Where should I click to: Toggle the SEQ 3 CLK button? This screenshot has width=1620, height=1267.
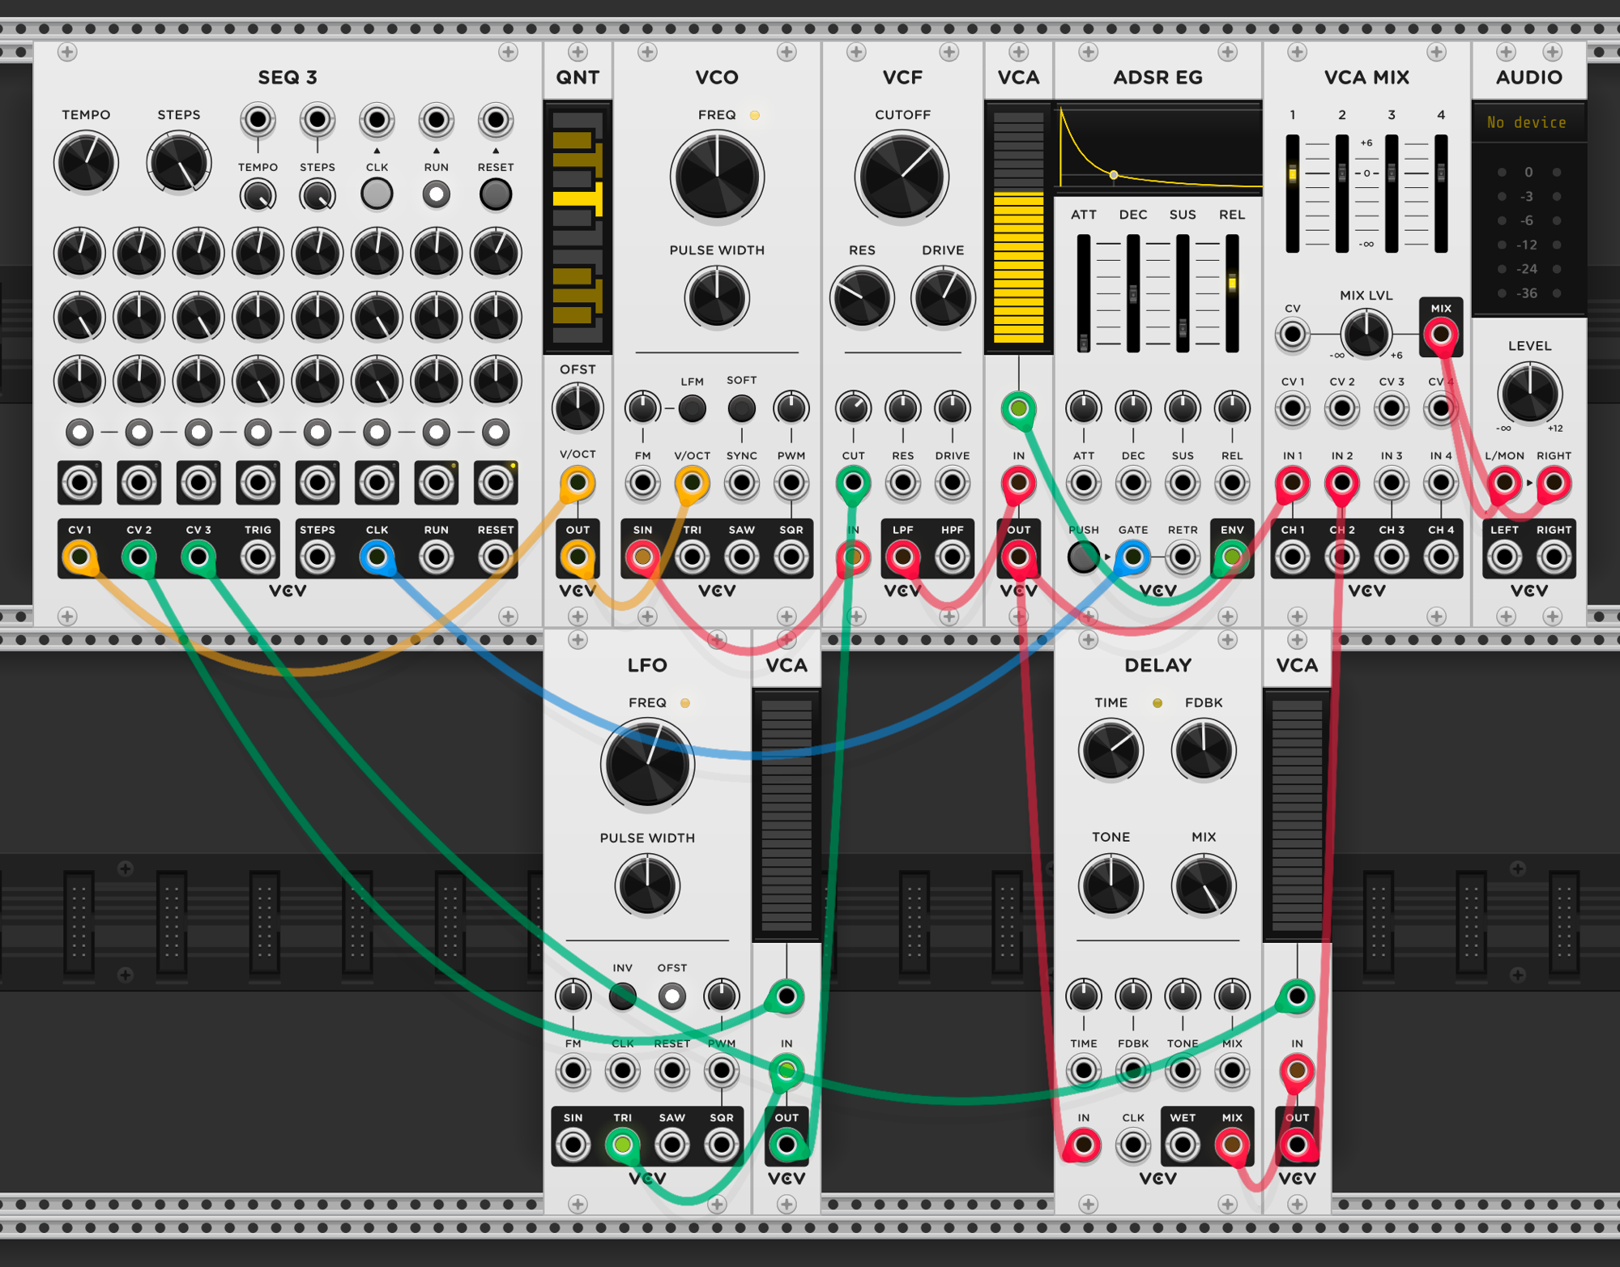pyautogui.click(x=377, y=194)
